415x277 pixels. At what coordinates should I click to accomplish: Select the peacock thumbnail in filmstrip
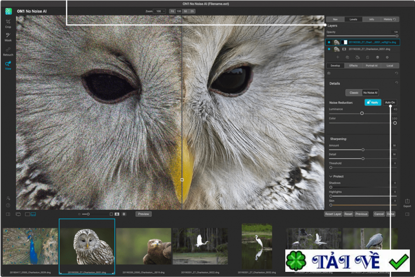pos(30,247)
